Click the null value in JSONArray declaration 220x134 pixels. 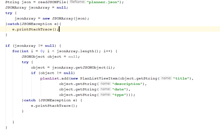61,8
